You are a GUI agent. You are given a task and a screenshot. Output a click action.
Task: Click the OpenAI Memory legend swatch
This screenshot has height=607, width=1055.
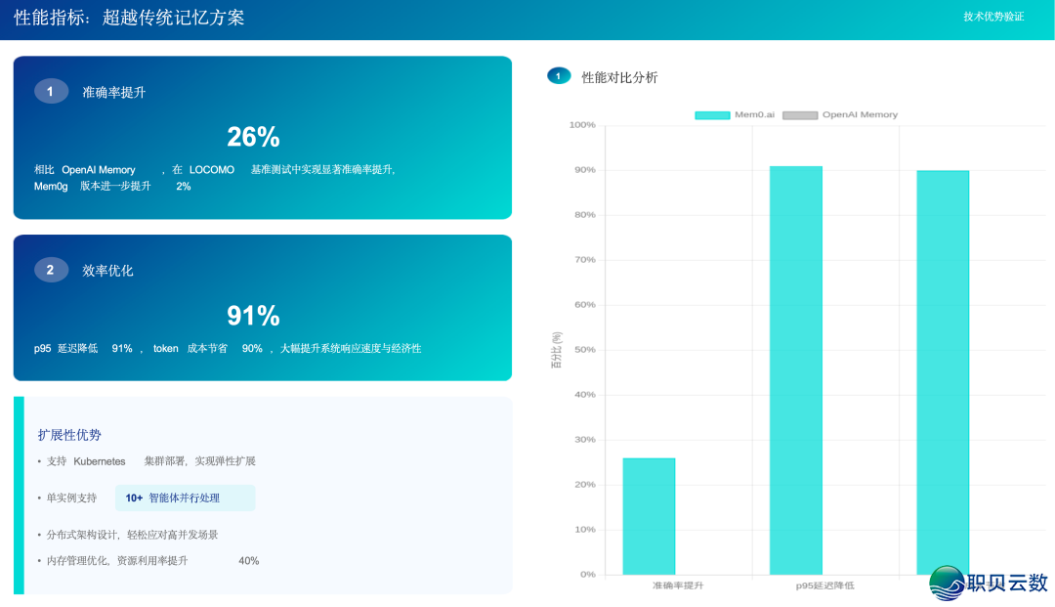click(x=800, y=115)
